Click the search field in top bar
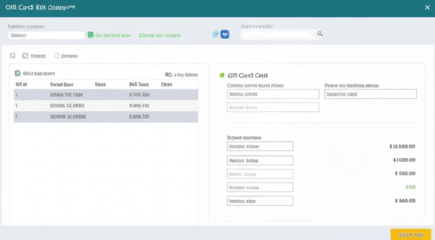435x240 pixels. tap(276, 34)
